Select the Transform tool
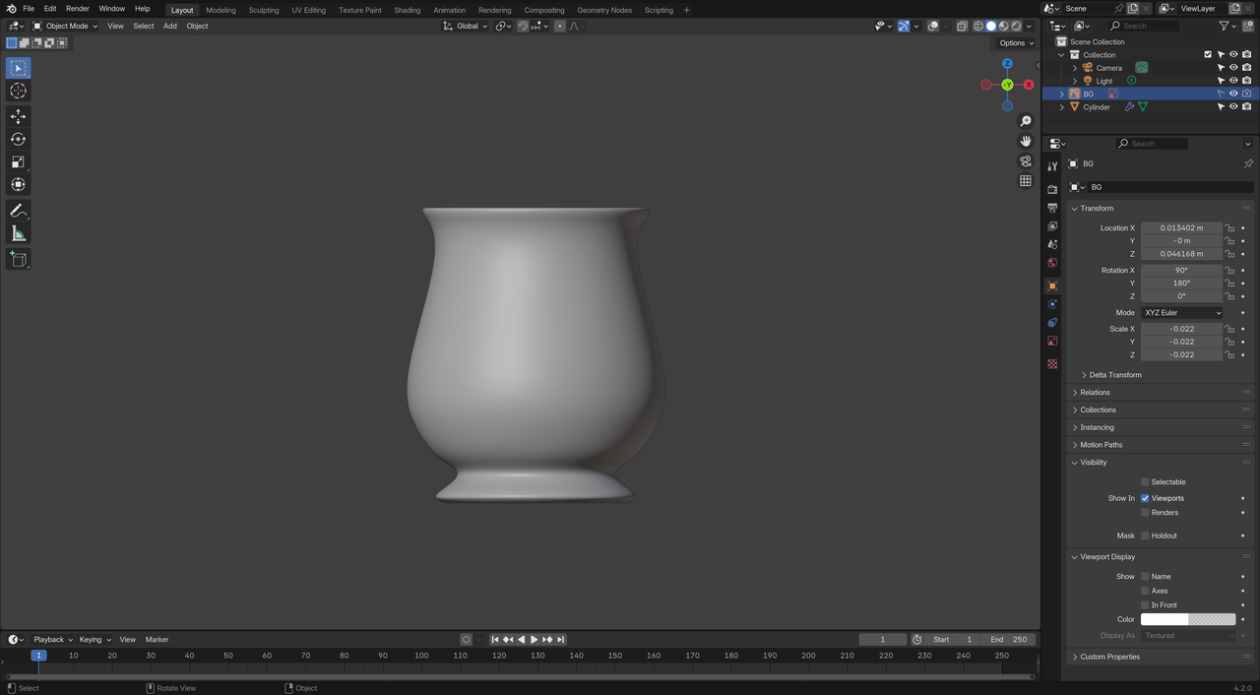 pos(18,184)
